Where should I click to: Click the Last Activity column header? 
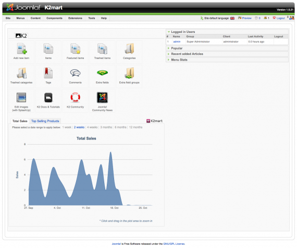255,37
